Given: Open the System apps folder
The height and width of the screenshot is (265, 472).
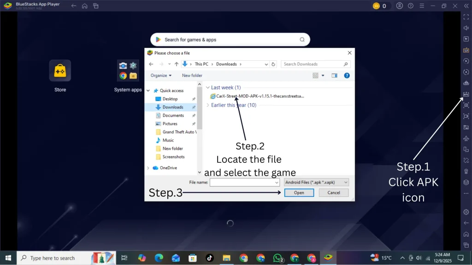Looking at the screenshot, I should (x=128, y=71).
